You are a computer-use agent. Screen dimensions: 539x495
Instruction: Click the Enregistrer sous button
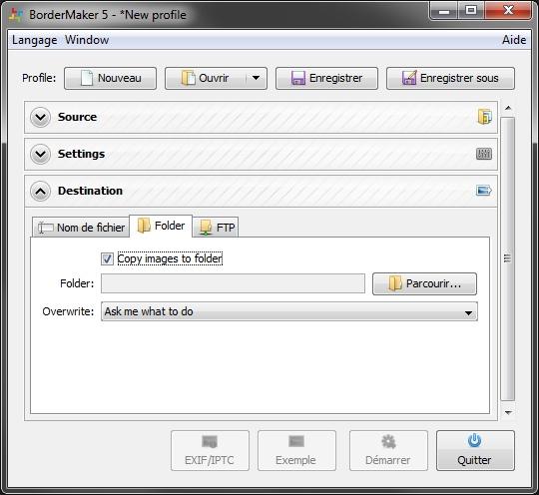pos(450,79)
